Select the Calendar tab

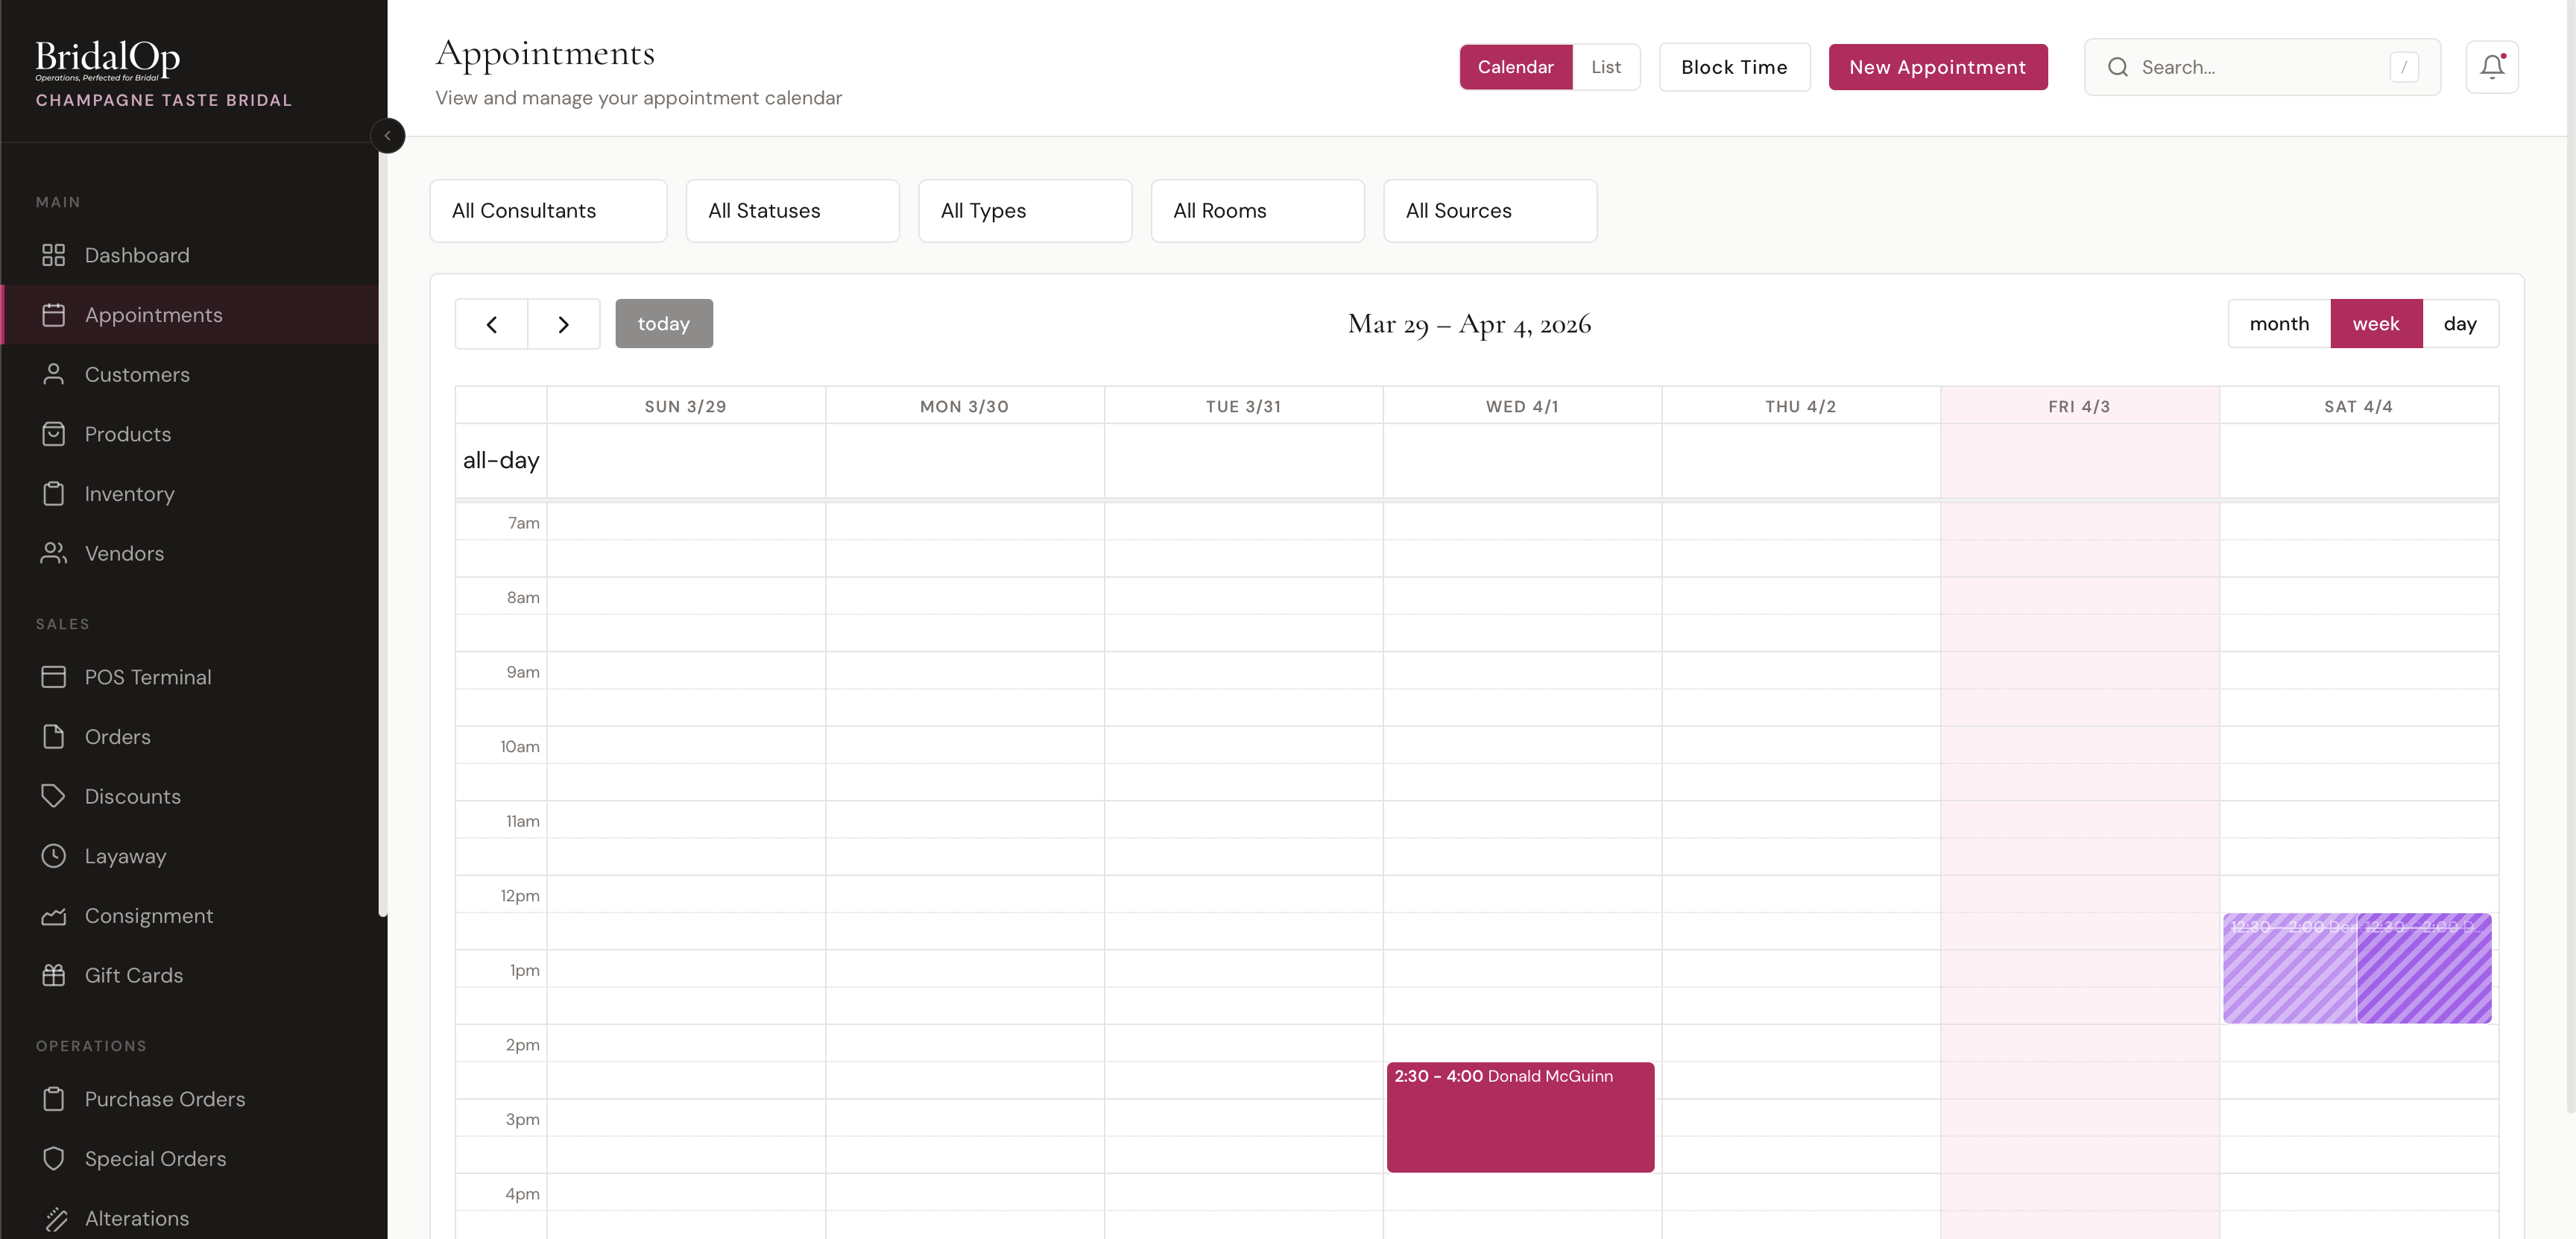pos(1515,67)
